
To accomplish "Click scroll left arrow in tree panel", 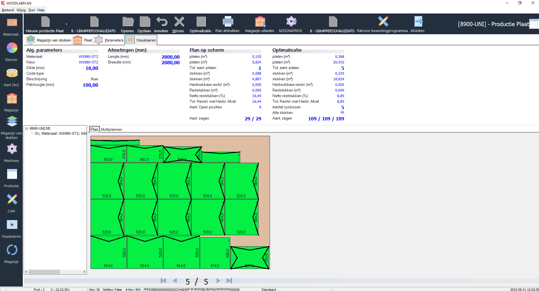I will tap(26, 272).
